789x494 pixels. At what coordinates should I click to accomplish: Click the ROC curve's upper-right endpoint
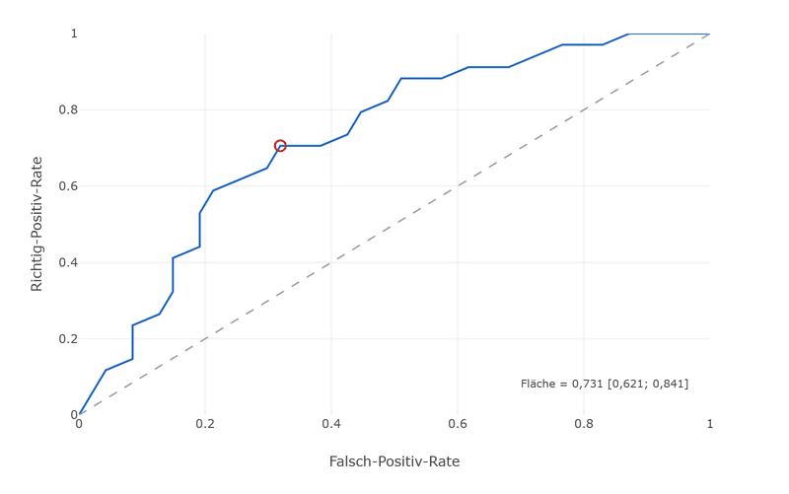coord(709,34)
